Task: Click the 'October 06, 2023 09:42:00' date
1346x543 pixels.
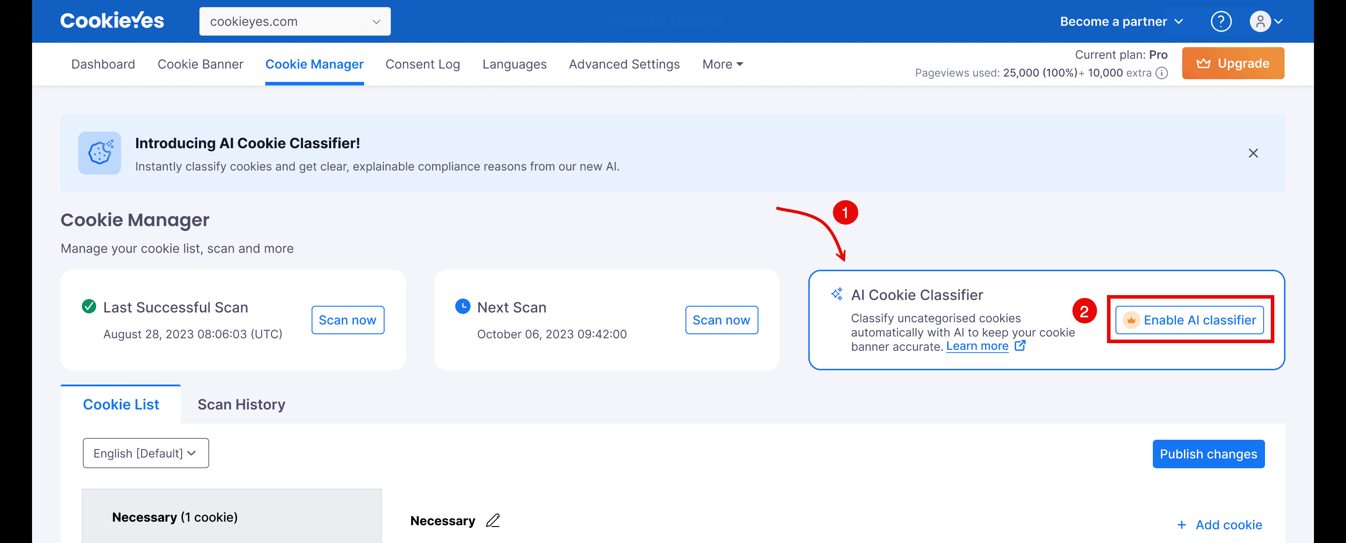Action: (552, 334)
